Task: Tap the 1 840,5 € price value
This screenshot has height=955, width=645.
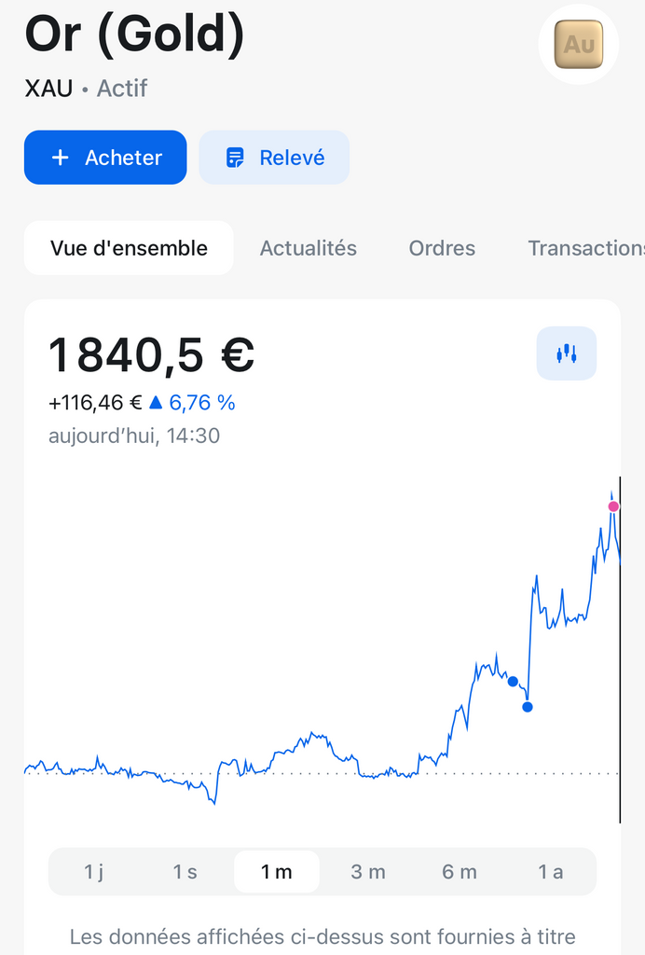Action: (151, 355)
